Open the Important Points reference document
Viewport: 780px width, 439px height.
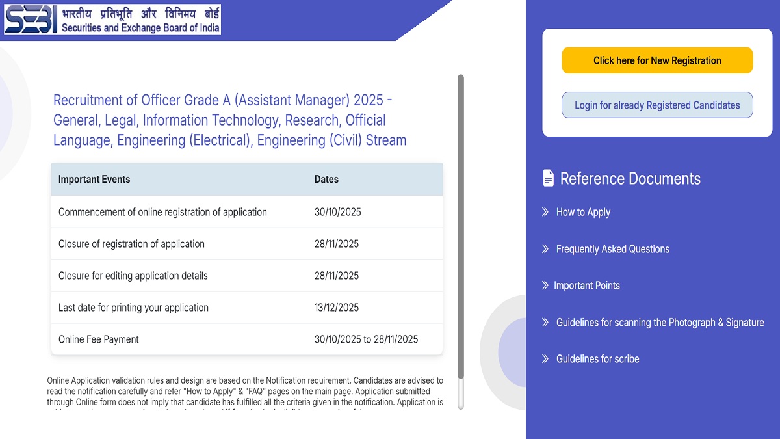coord(588,285)
